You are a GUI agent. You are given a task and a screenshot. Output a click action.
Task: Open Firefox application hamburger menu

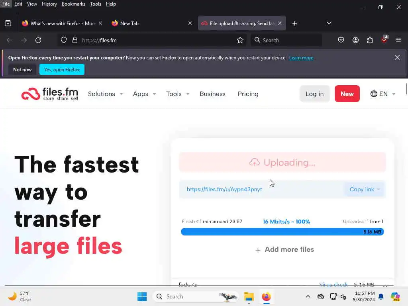(398, 40)
